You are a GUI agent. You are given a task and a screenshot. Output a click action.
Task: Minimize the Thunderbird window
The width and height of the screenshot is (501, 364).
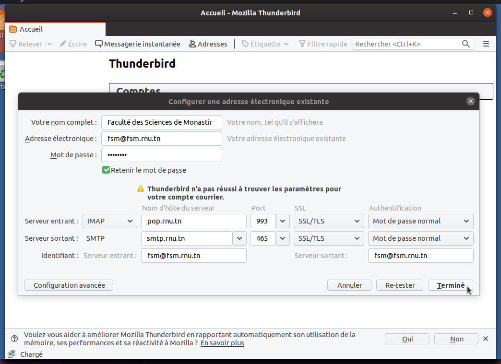[454, 13]
